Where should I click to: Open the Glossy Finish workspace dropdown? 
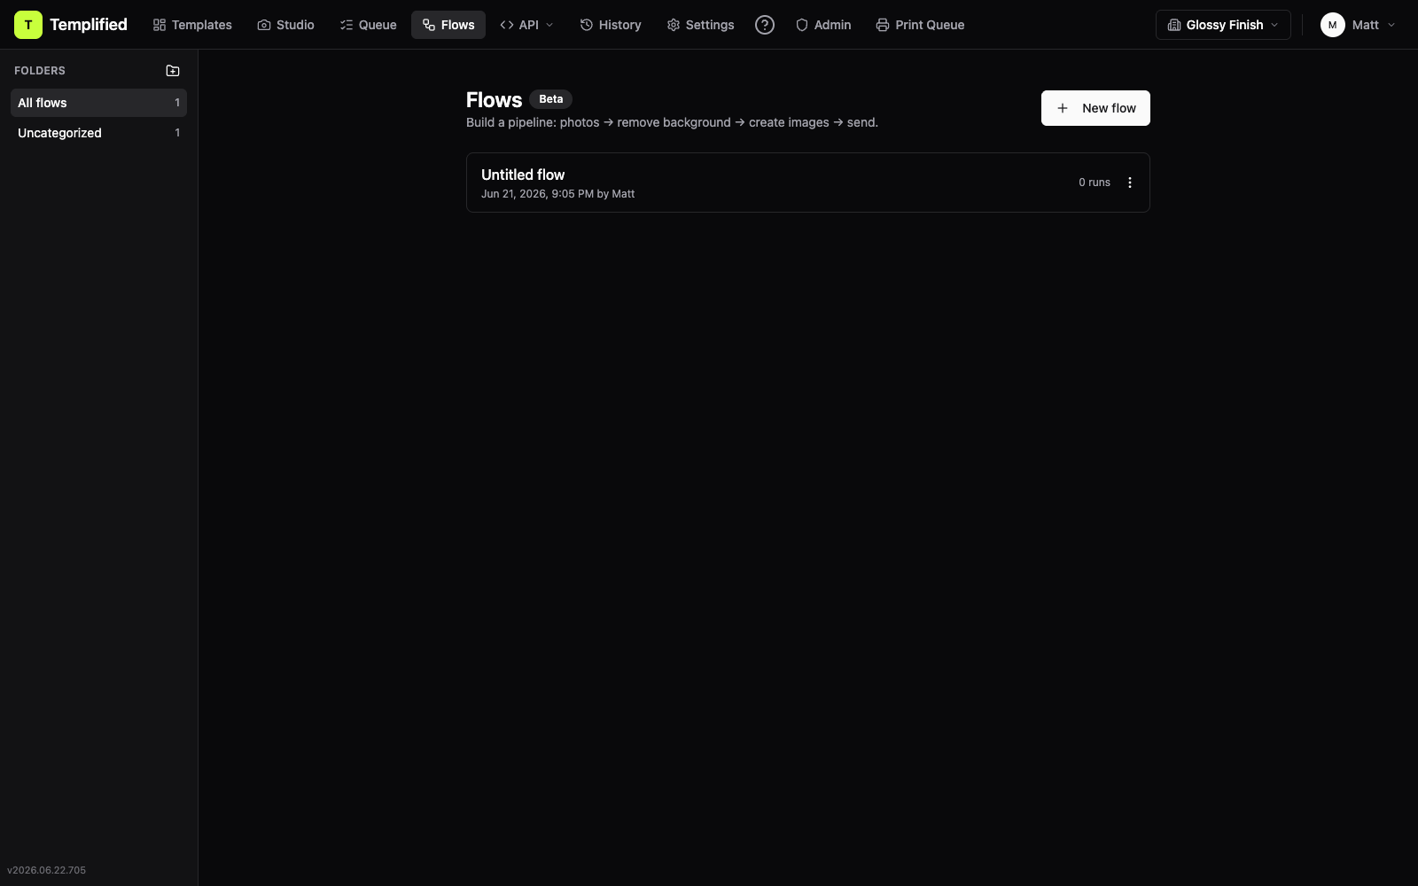pos(1223,25)
